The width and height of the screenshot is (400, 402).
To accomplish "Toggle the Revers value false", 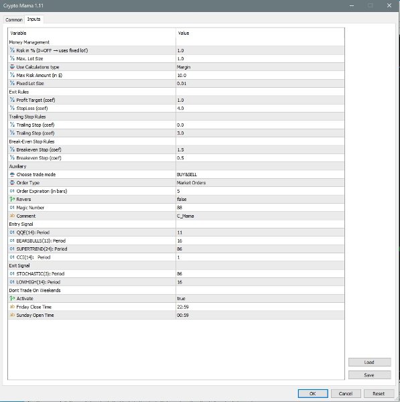I will tap(260, 199).
